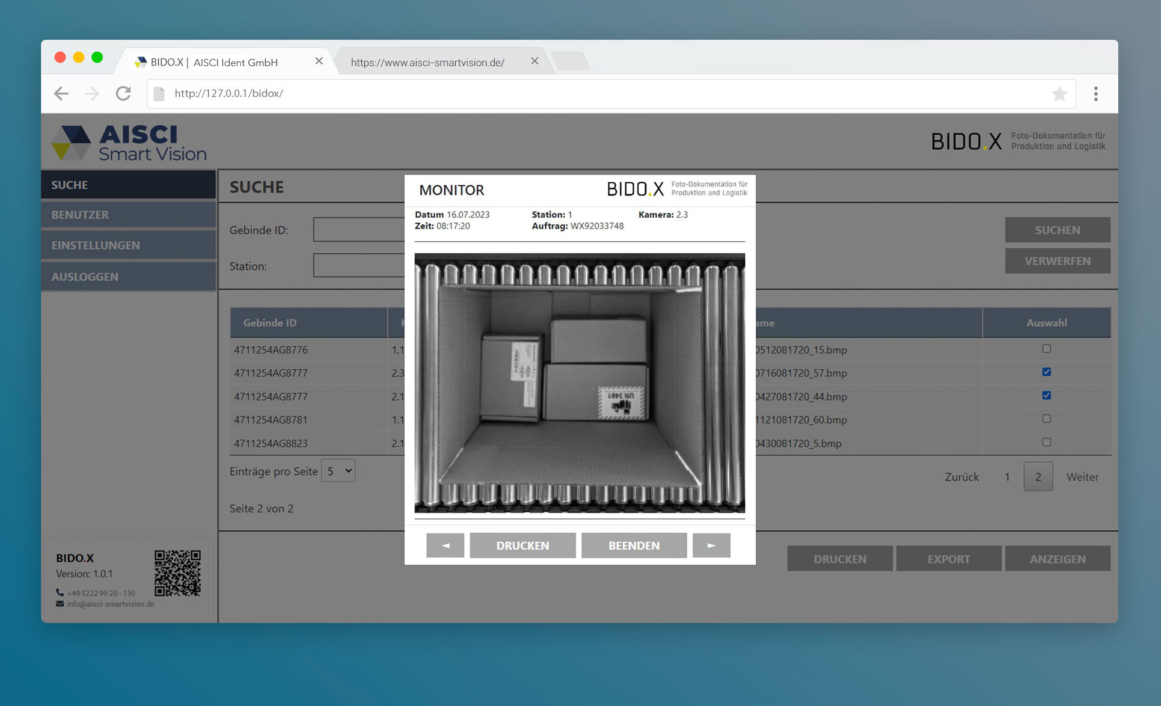Go to results page 1

[1007, 477]
